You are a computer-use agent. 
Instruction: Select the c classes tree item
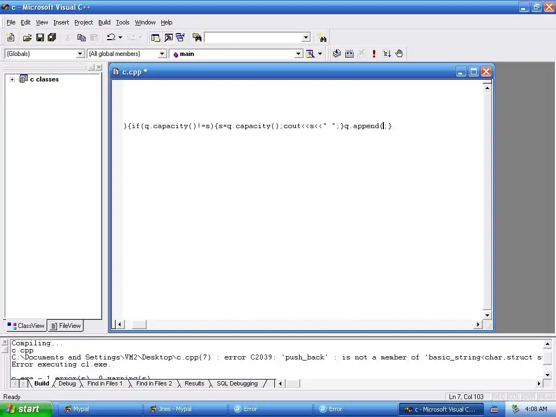[x=45, y=79]
